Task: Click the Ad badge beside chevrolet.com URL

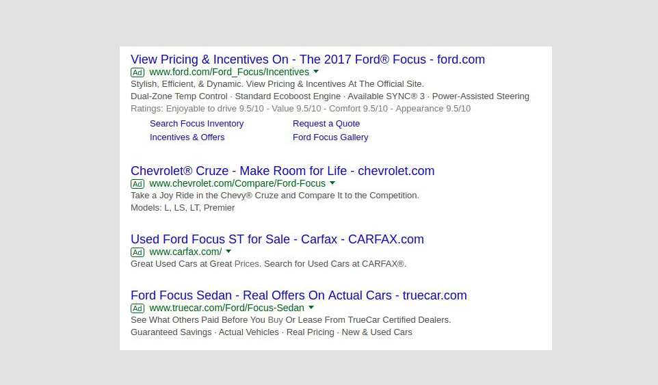Action: pyautogui.click(x=137, y=184)
